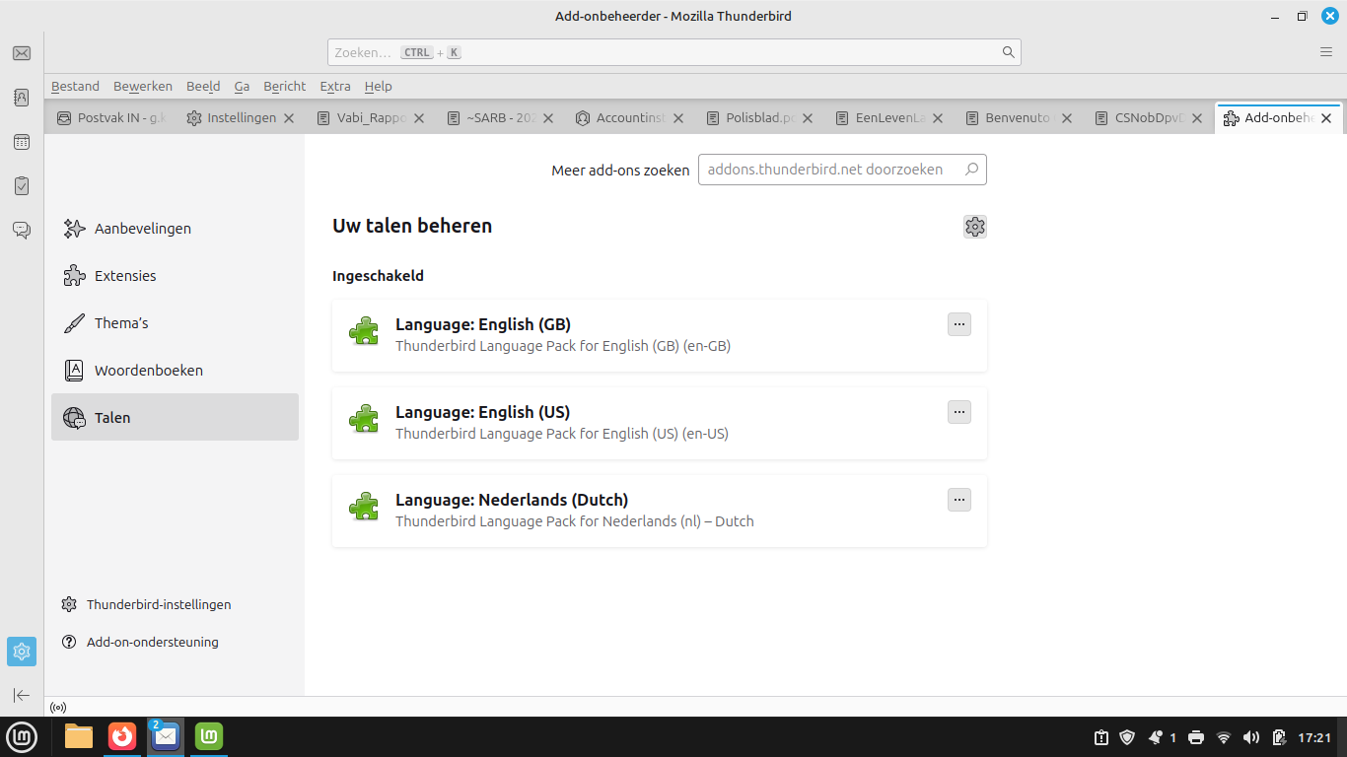
Task: Open Add-on-ondersteuning link
Action: [152, 642]
